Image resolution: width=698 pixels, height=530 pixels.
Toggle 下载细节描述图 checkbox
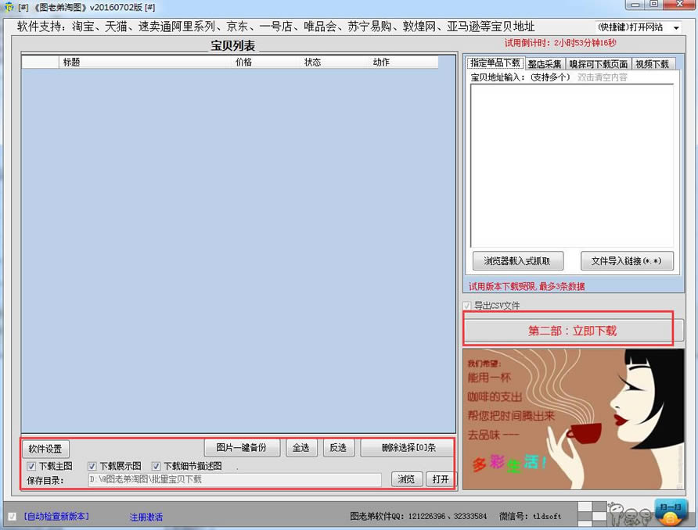click(156, 467)
